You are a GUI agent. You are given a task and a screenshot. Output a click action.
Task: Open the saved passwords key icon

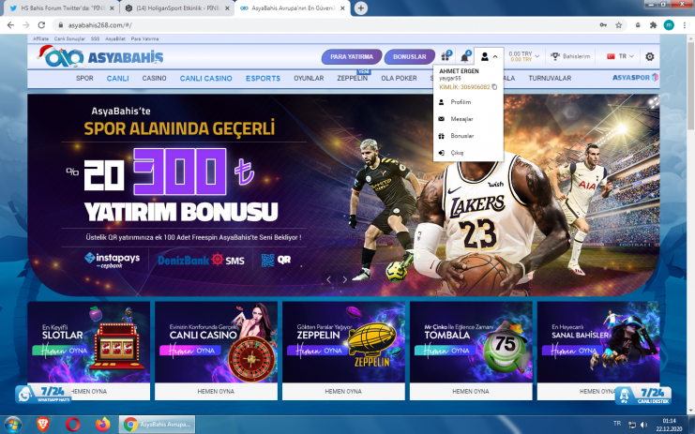(x=603, y=25)
